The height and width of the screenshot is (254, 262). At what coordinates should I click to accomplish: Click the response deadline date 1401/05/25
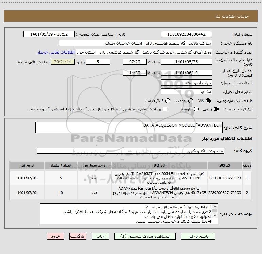[x=186, y=62]
